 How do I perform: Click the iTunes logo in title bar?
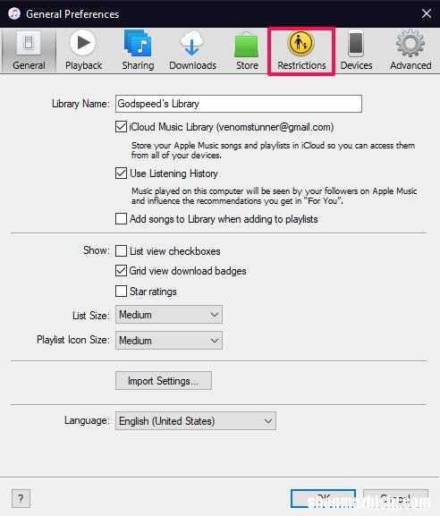pos(14,13)
